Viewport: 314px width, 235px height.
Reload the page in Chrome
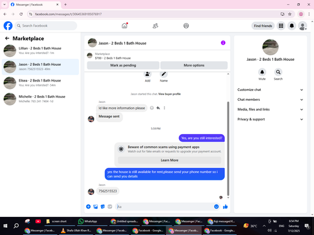pos(21,14)
